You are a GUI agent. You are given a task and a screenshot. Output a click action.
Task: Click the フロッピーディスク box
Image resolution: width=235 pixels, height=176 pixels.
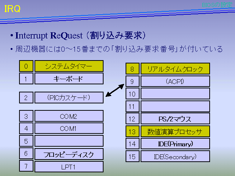(69, 154)
